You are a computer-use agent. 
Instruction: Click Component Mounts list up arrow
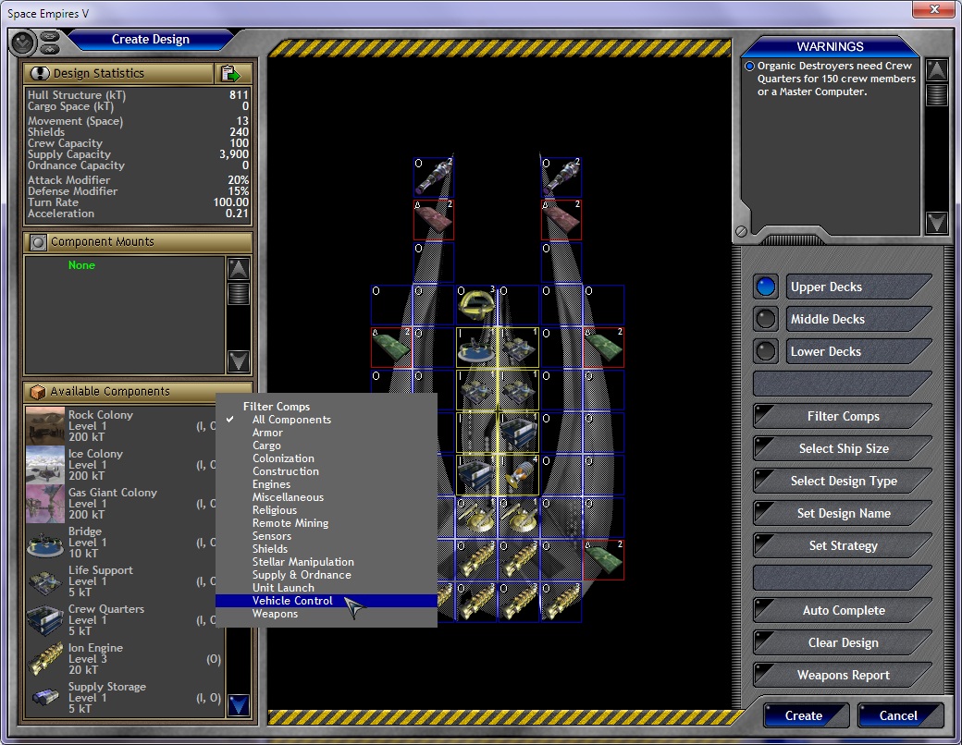point(239,269)
